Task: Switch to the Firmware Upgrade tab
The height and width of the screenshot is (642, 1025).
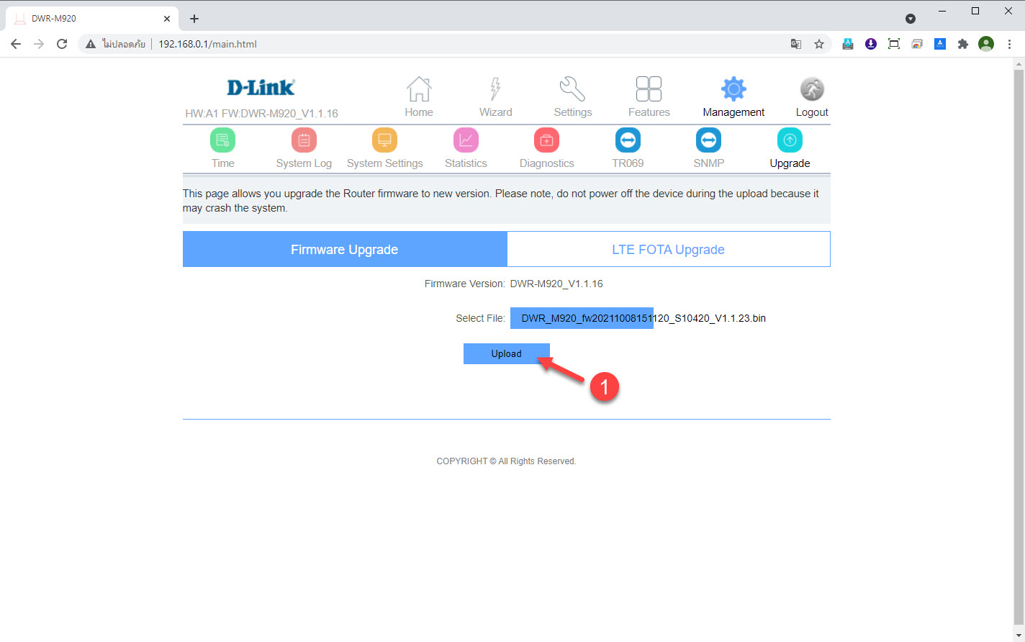Action: click(x=345, y=249)
